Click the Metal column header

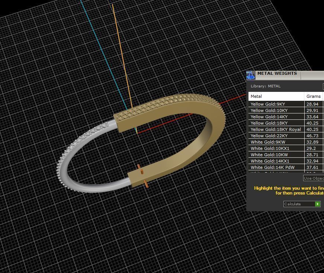click(x=276, y=96)
